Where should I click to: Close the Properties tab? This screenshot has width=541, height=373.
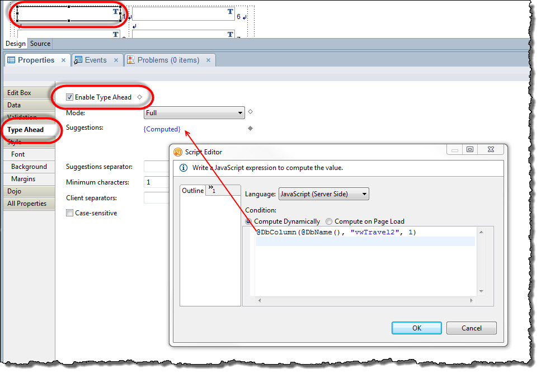click(x=63, y=60)
